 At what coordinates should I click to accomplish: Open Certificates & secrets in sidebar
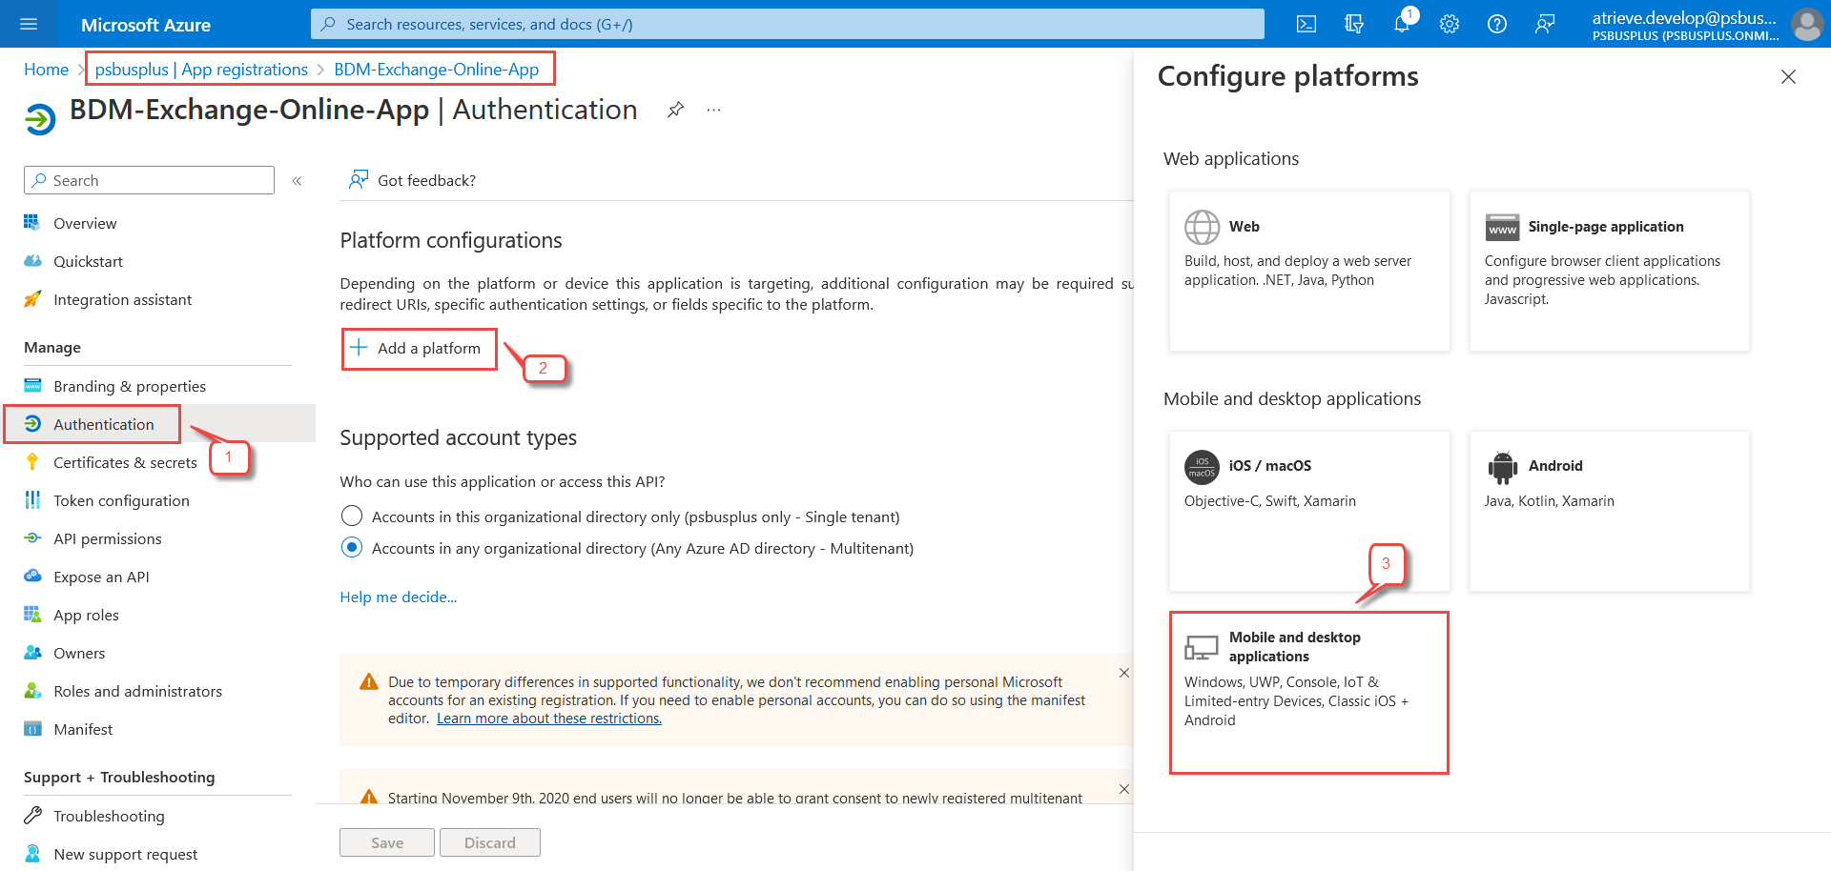pyautogui.click(x=125, y=462)
